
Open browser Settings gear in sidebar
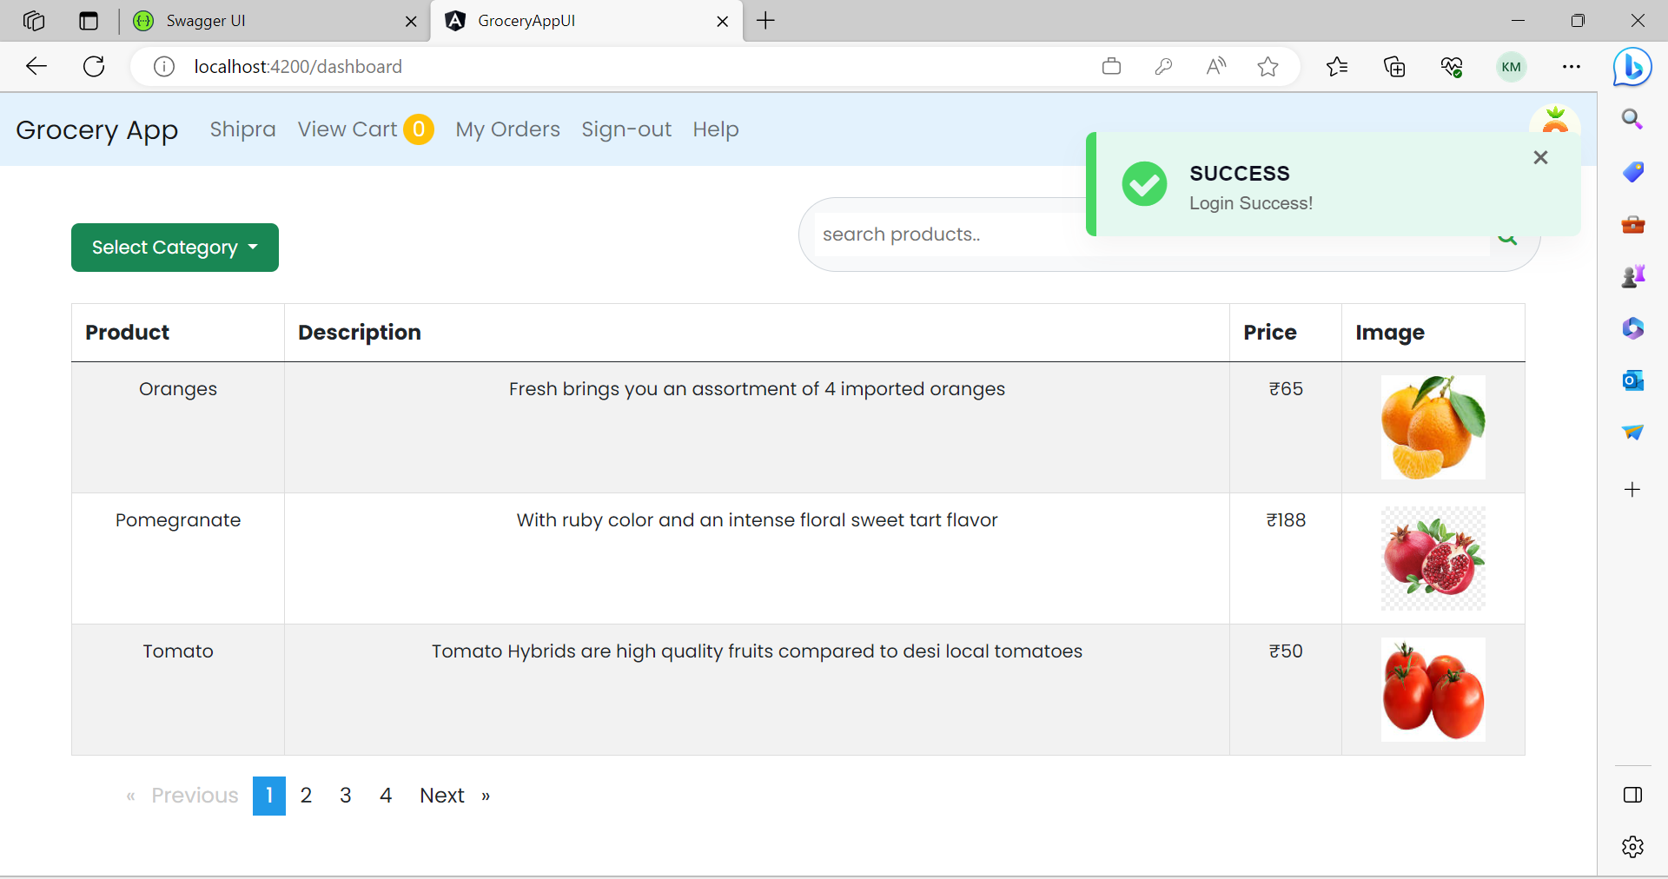1632,847
